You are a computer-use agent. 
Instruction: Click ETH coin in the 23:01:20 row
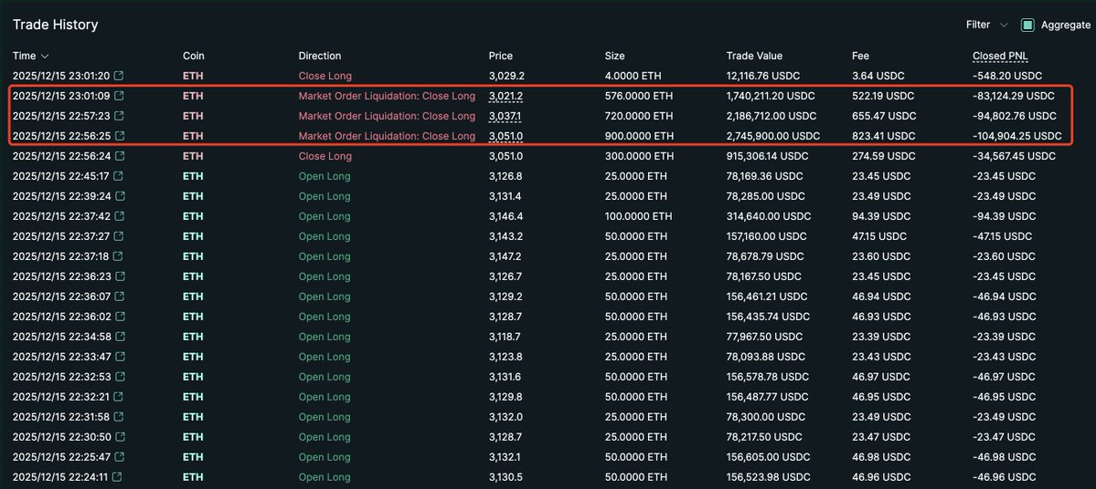[193, 76]
